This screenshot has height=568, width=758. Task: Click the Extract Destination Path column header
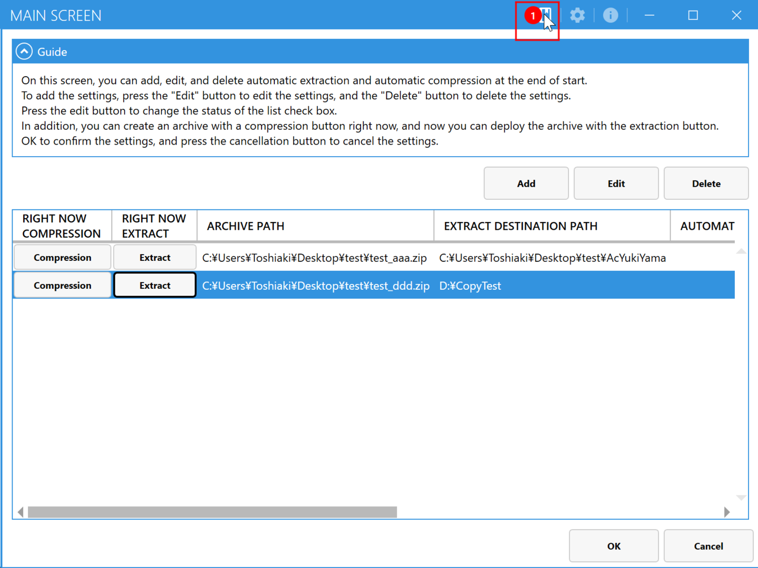point(551,226)
